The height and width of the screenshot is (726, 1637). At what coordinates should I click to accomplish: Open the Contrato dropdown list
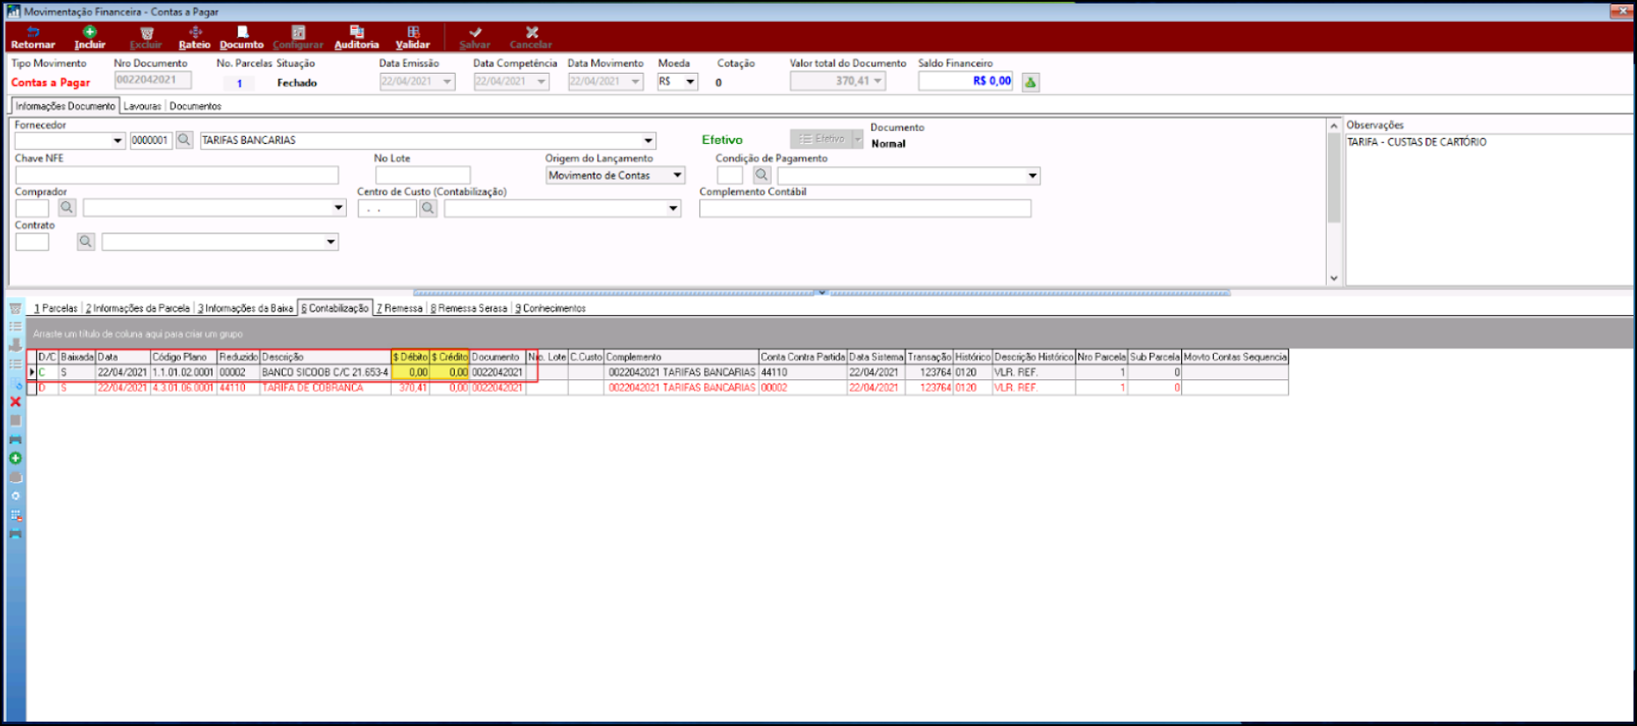tap(331, 241)
